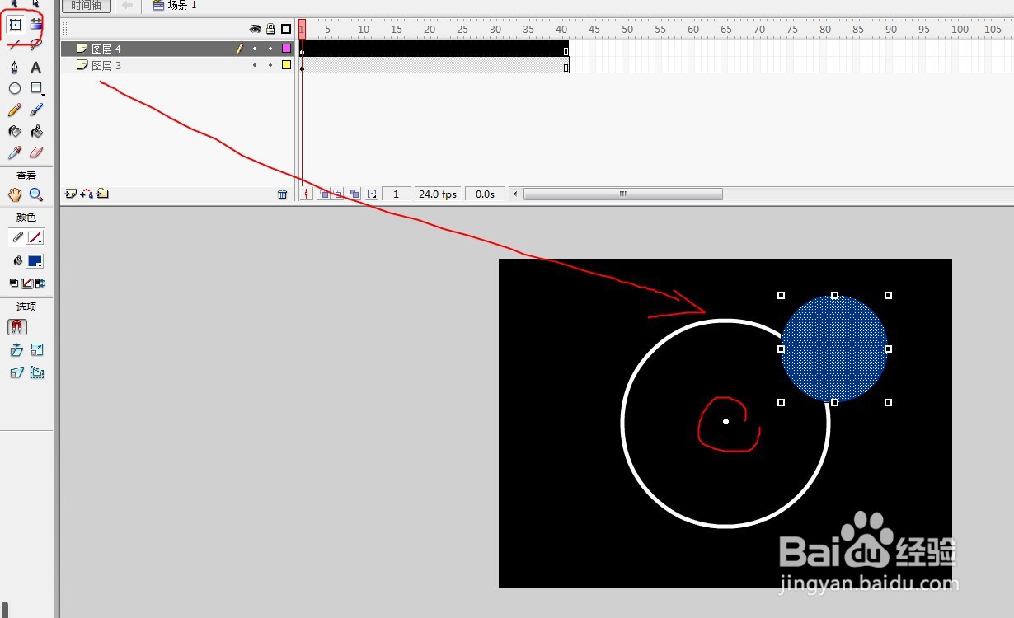
Task: Toggle show all layers as outlines
Action: (x=286, y=29)
